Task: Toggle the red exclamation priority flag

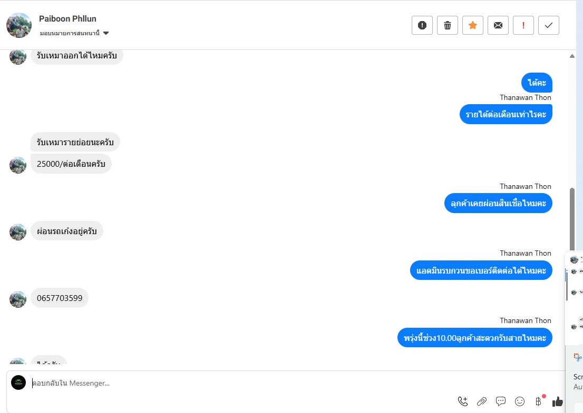Action: coord(523,25)
